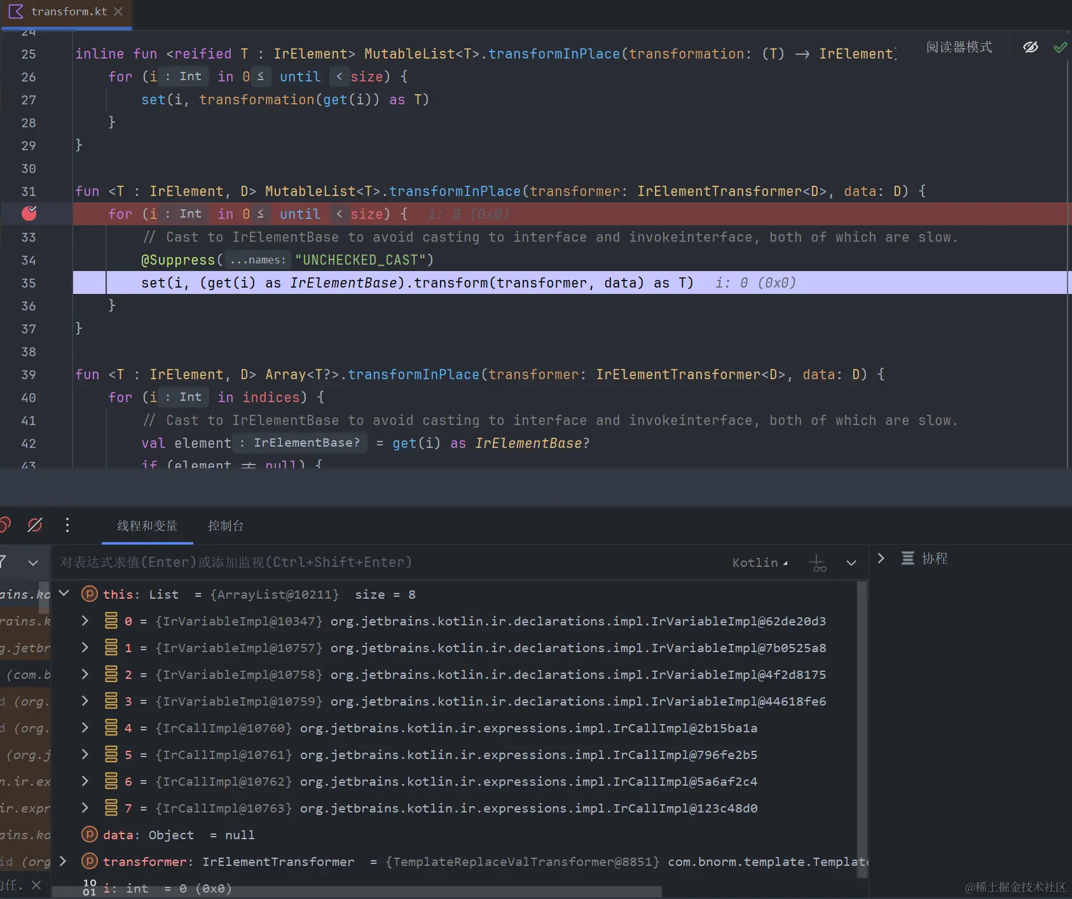This screenshot has height=899, width=1072.
Task: Close the transform.kt editor tab
Action: click(x=118, y=11)
